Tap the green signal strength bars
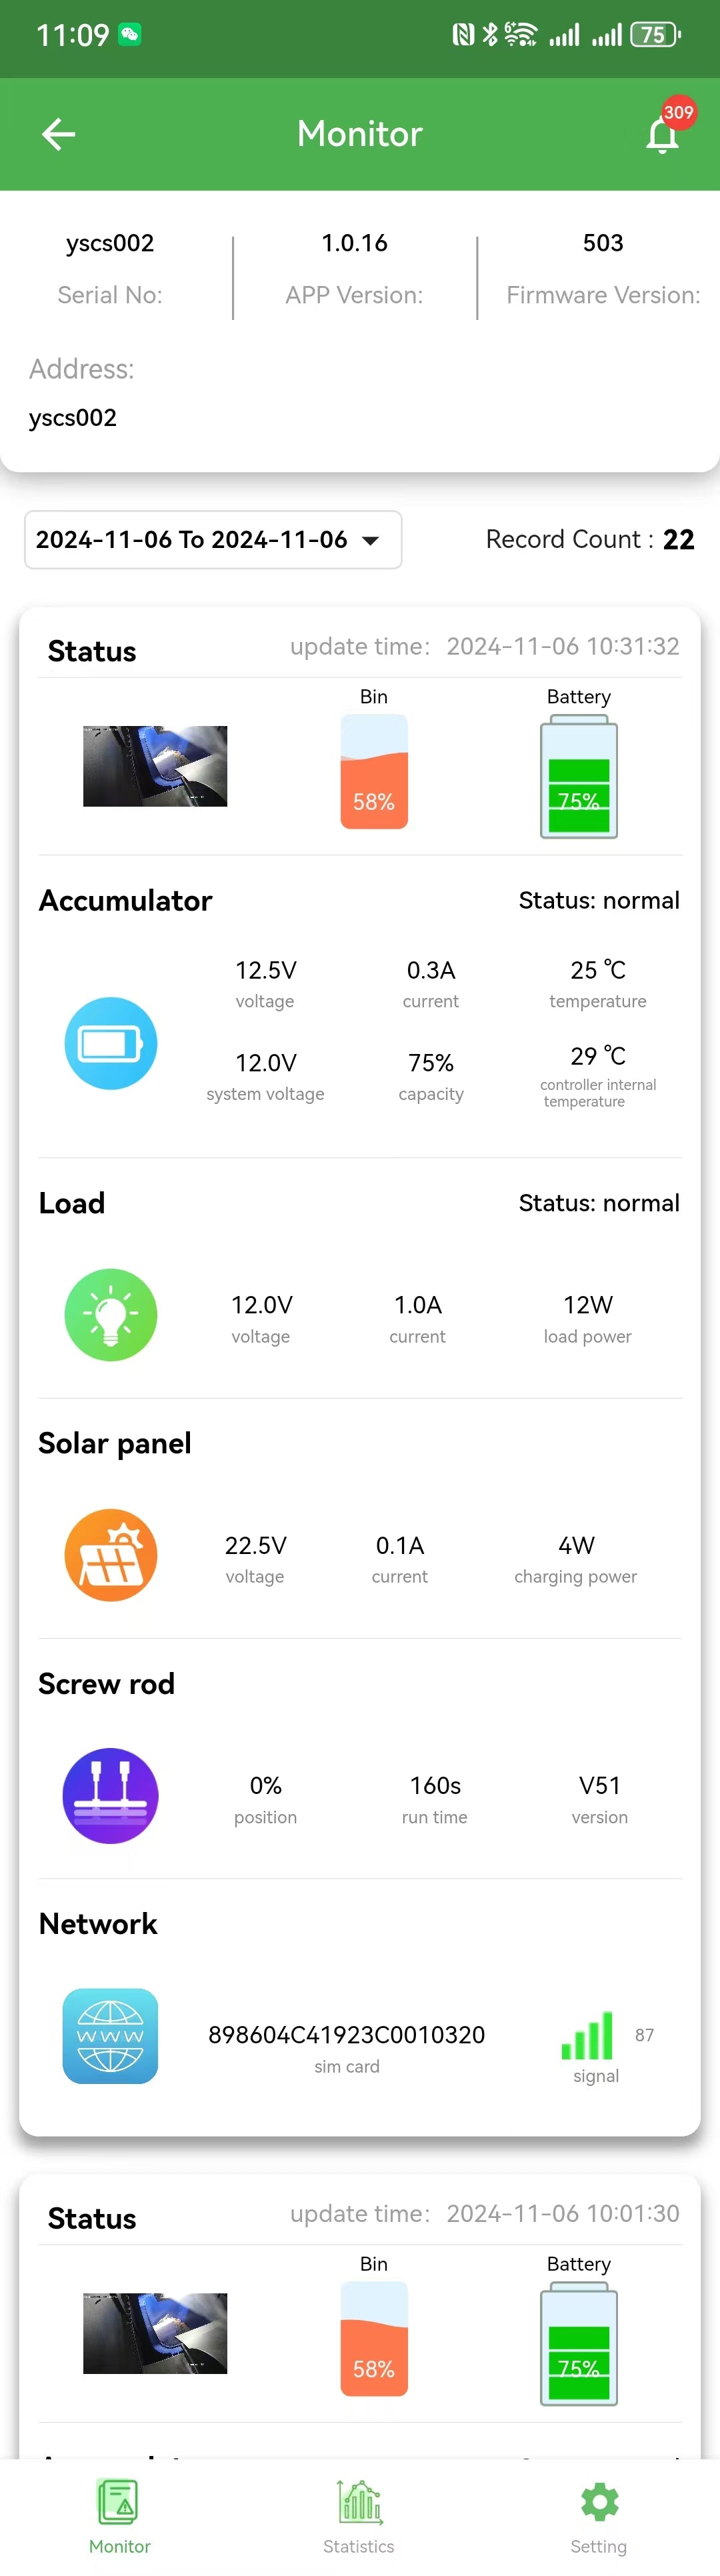720x2576 pixels. click(588, 2035)
